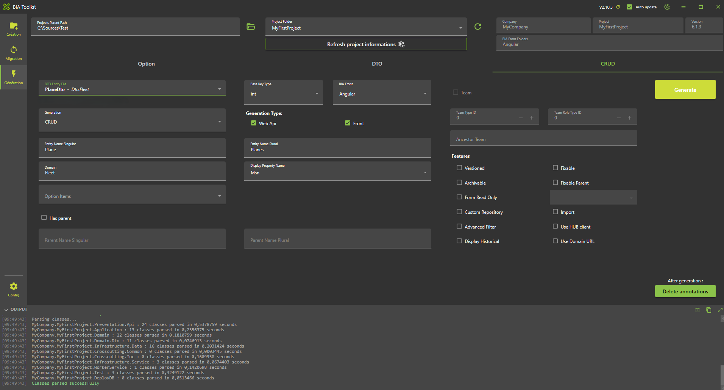Open the Project Folder dropdown
Viewport: 724px width, 390px height.
366,27
